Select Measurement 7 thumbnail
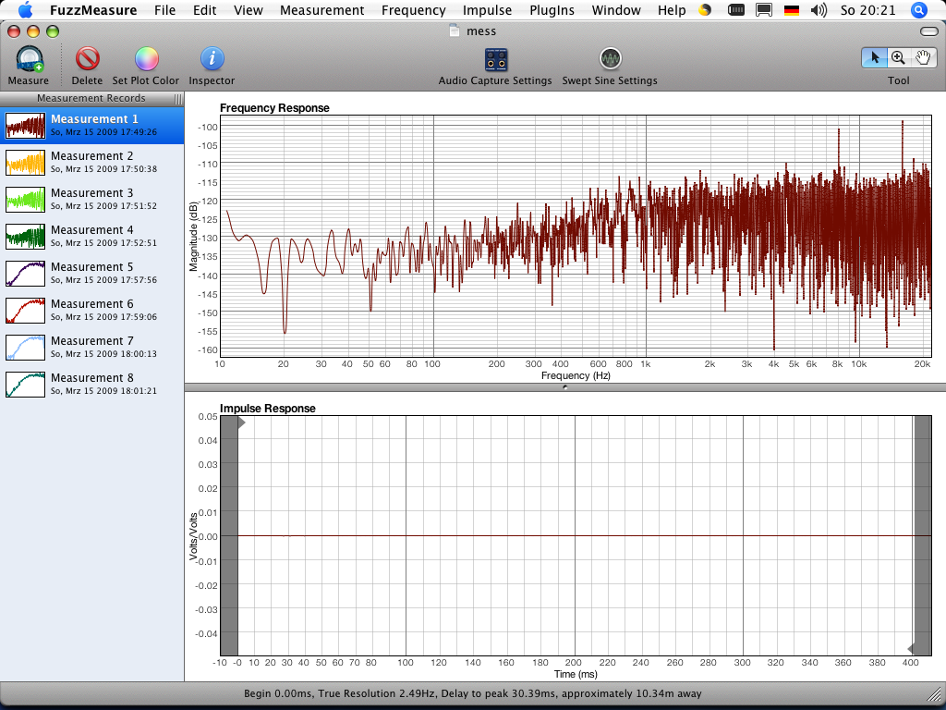This screenshot has height=710, width=946. click(25, 348)
